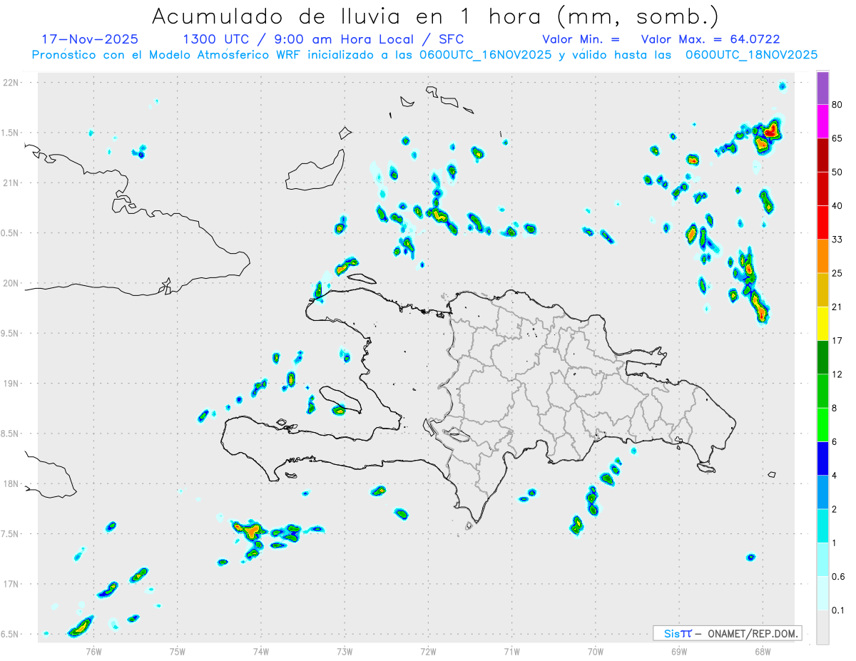Select the '21N' latitude label
Image resolution: width=856 pixels, height=661 pixels.
pyautogui.click(x=11, y=183)
